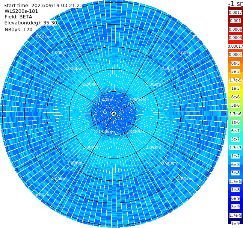The image size is (243, 228).
Task: Click the 0.0003 colorbar value
Action: 235,38
